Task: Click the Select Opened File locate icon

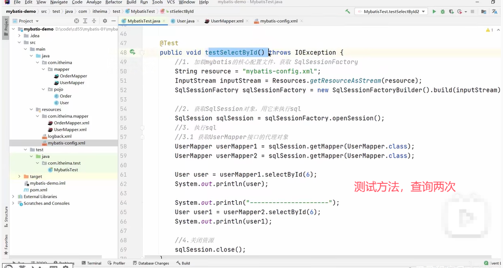Action: pyautogui.click(x=76, y=21)
